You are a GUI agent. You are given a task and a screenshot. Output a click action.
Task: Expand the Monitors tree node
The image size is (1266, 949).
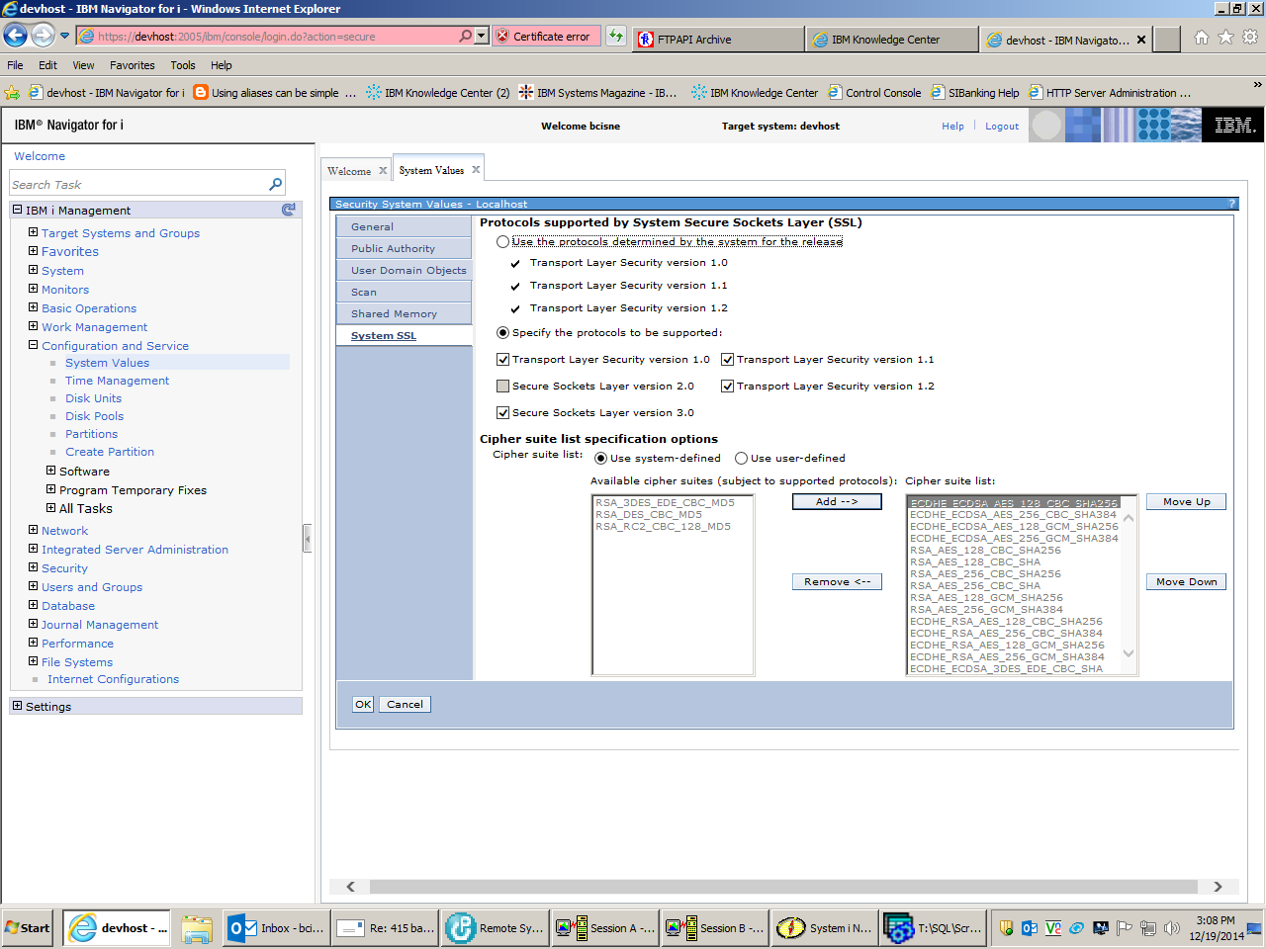(33, 289)
